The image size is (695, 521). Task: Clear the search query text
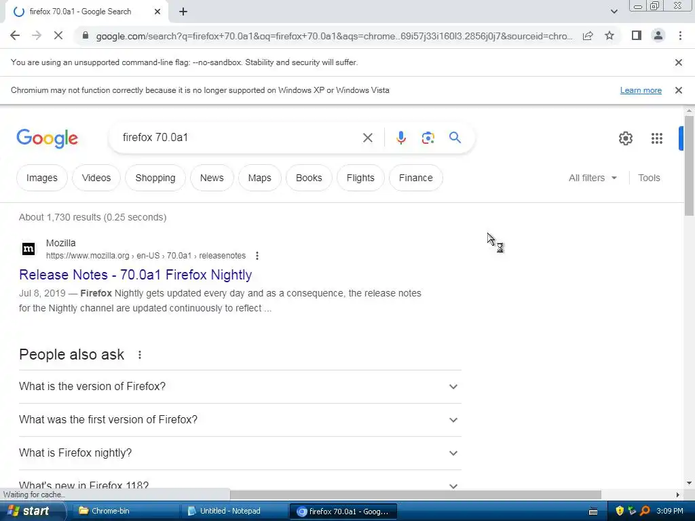click(367, 138)
